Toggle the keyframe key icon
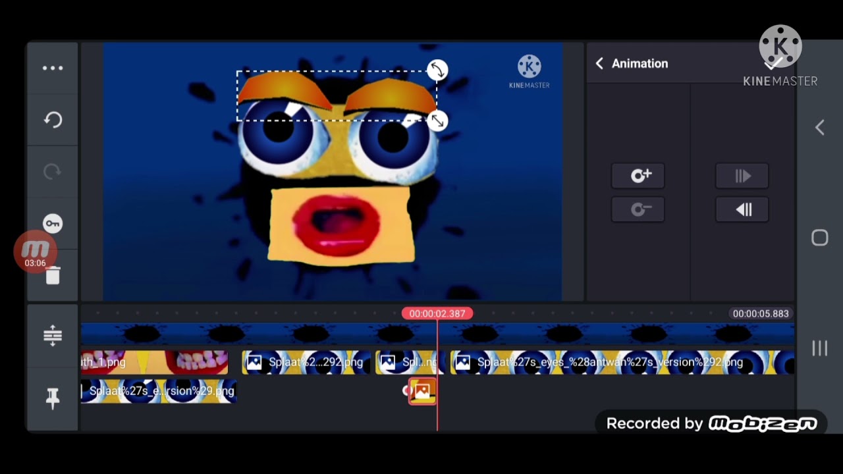The width and height of the screenshot is (843, 474). point(53,224)
